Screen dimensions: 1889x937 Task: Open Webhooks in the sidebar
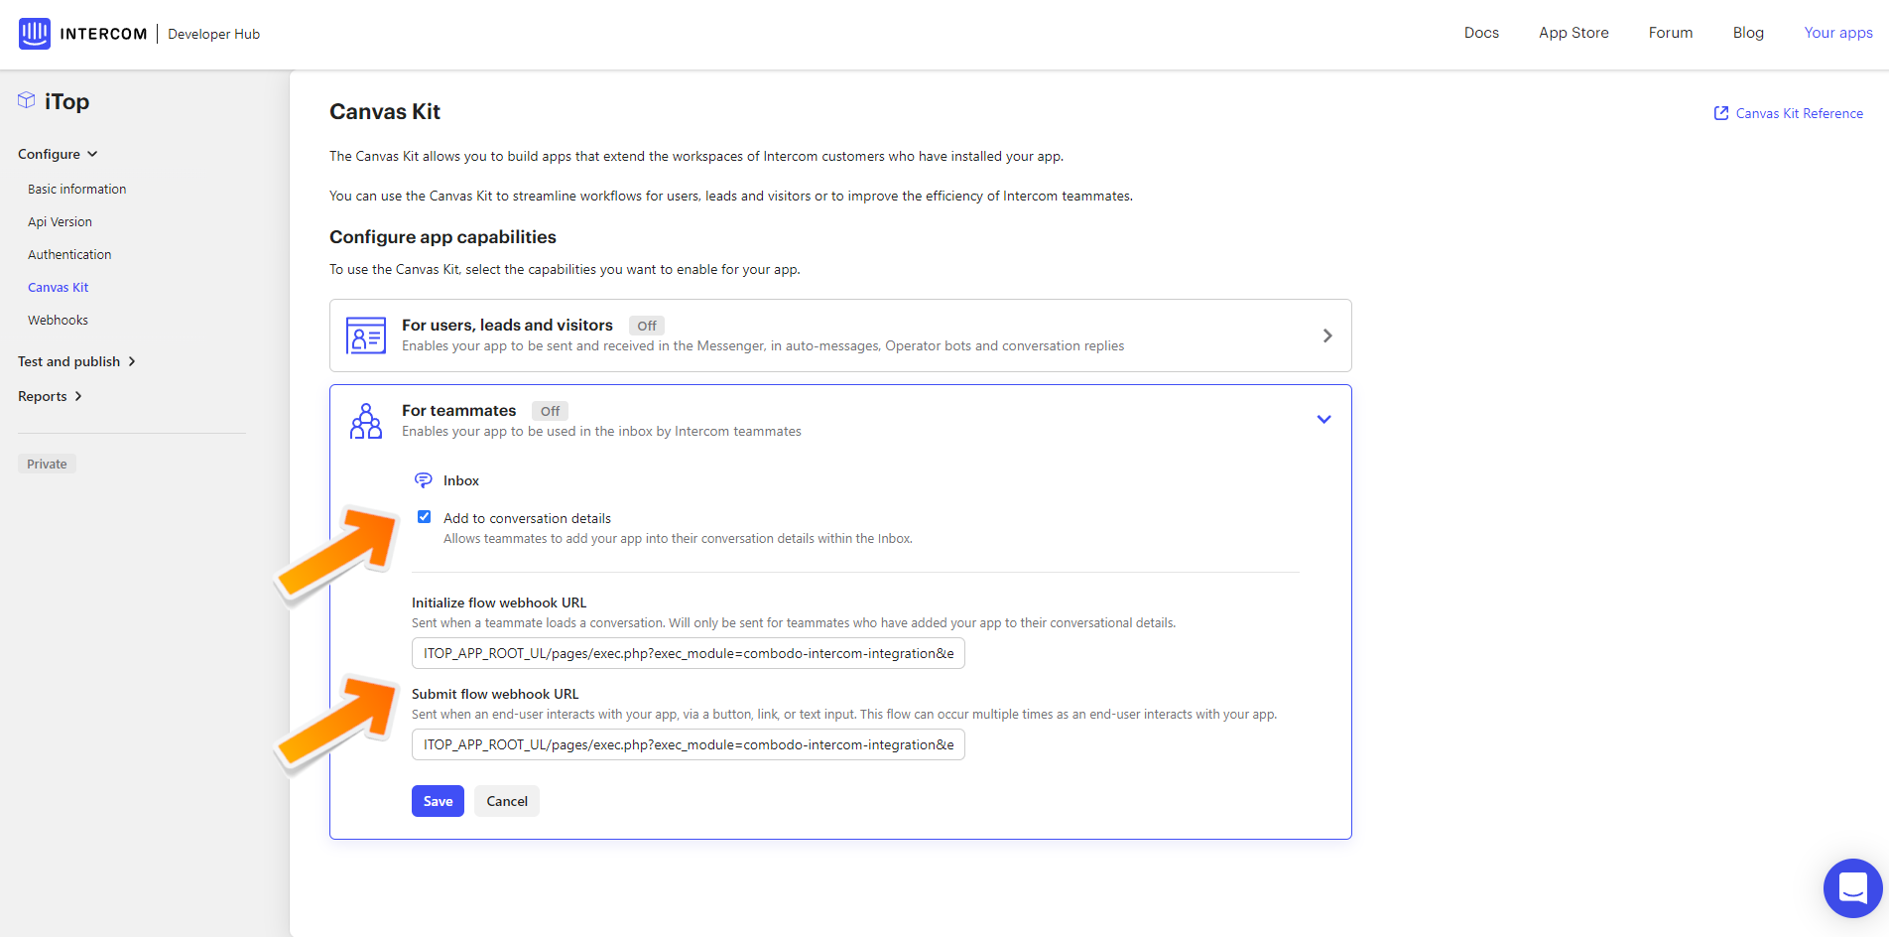(x=58, y=320)
